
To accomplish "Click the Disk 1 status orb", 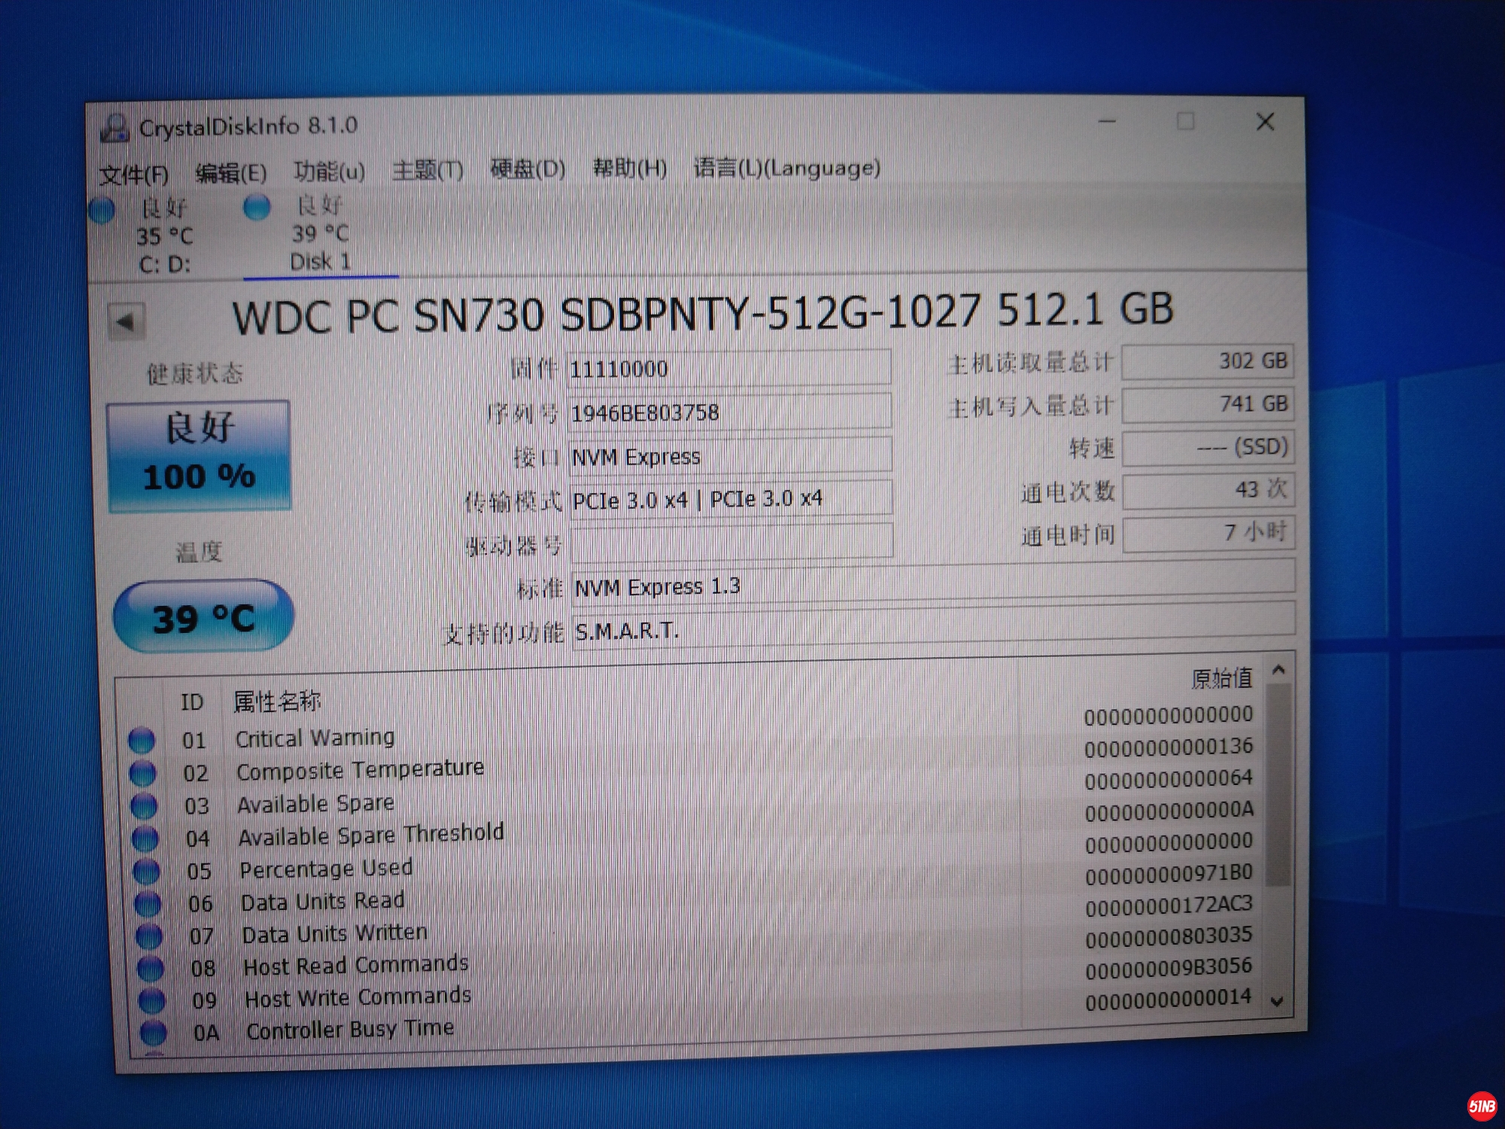I will pos(257,206).
